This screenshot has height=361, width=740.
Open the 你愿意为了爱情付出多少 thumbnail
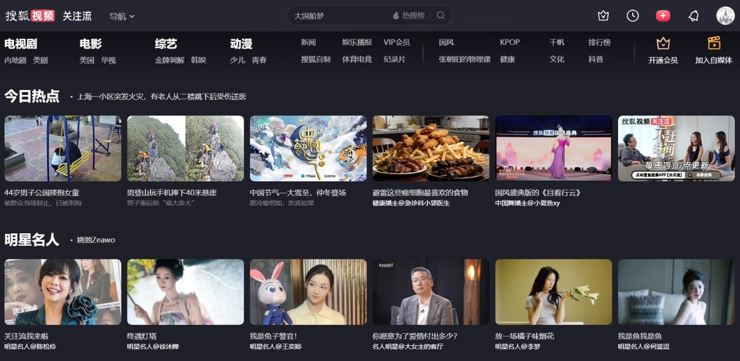(x=431, y=292)
